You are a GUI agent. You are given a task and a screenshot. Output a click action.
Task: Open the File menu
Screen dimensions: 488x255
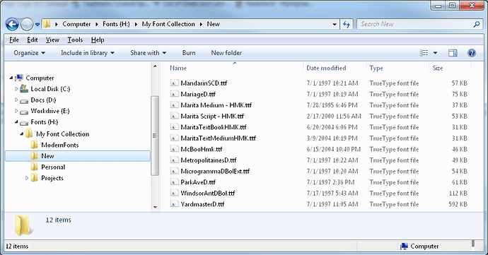[x=14, y=40]
